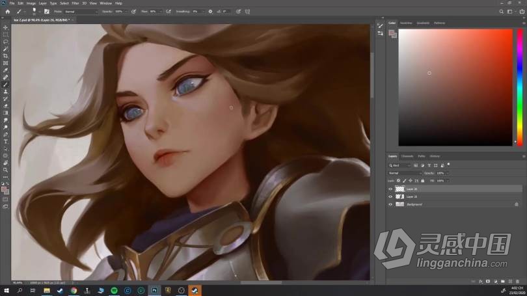Select the Lasso tool
This screenshot has width=527, height=296.
tap(5, 42)
